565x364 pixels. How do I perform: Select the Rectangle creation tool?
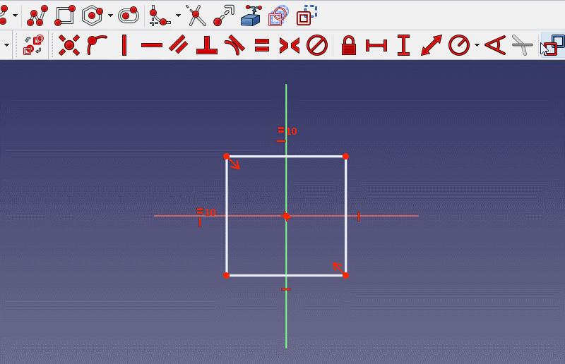[65, 15]
